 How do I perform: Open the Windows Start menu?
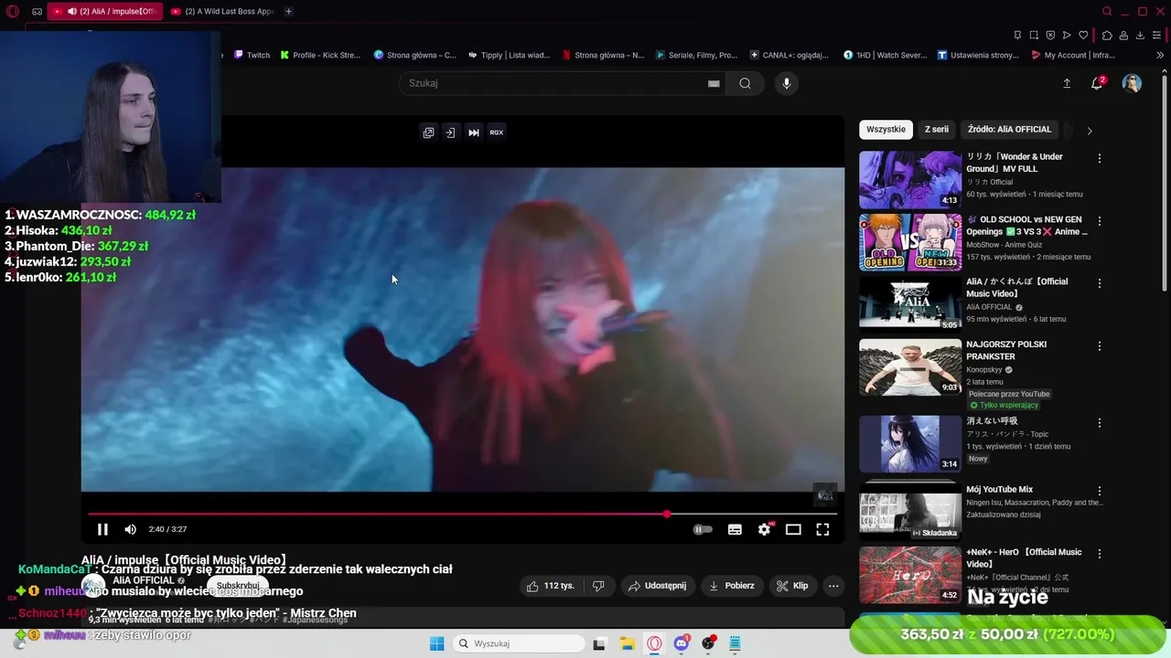pyautogui.click(x=436, y=643)
